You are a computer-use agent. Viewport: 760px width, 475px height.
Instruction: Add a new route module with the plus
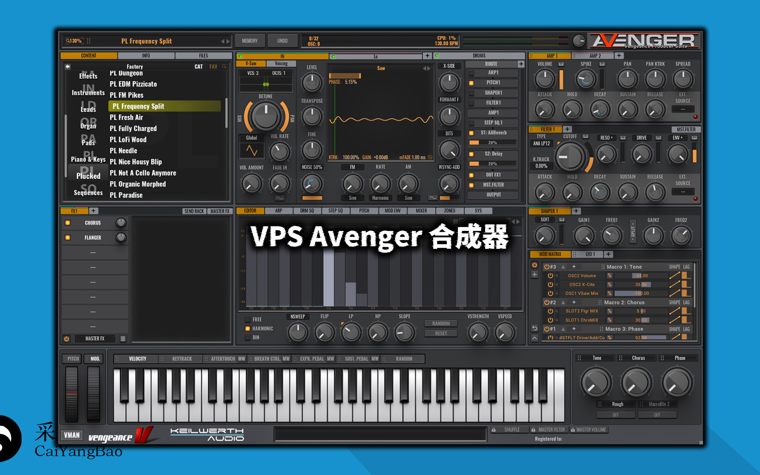tap(521, 64)
